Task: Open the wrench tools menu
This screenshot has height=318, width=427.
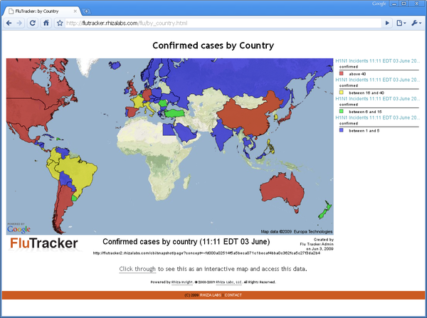Action: pyautogui.click(x=416, y=23)
